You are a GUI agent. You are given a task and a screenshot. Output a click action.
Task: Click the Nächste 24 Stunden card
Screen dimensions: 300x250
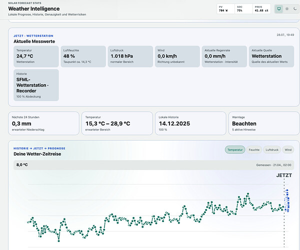(43, 123)
